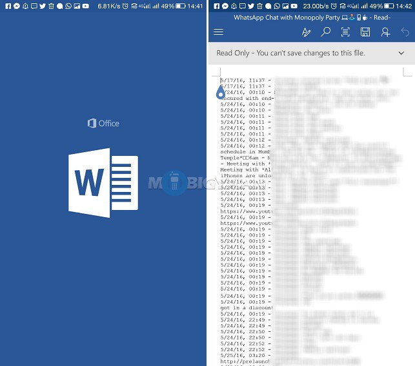
Task: Tap the line 'got in a discount'
Action: click(x=247, y=308)
